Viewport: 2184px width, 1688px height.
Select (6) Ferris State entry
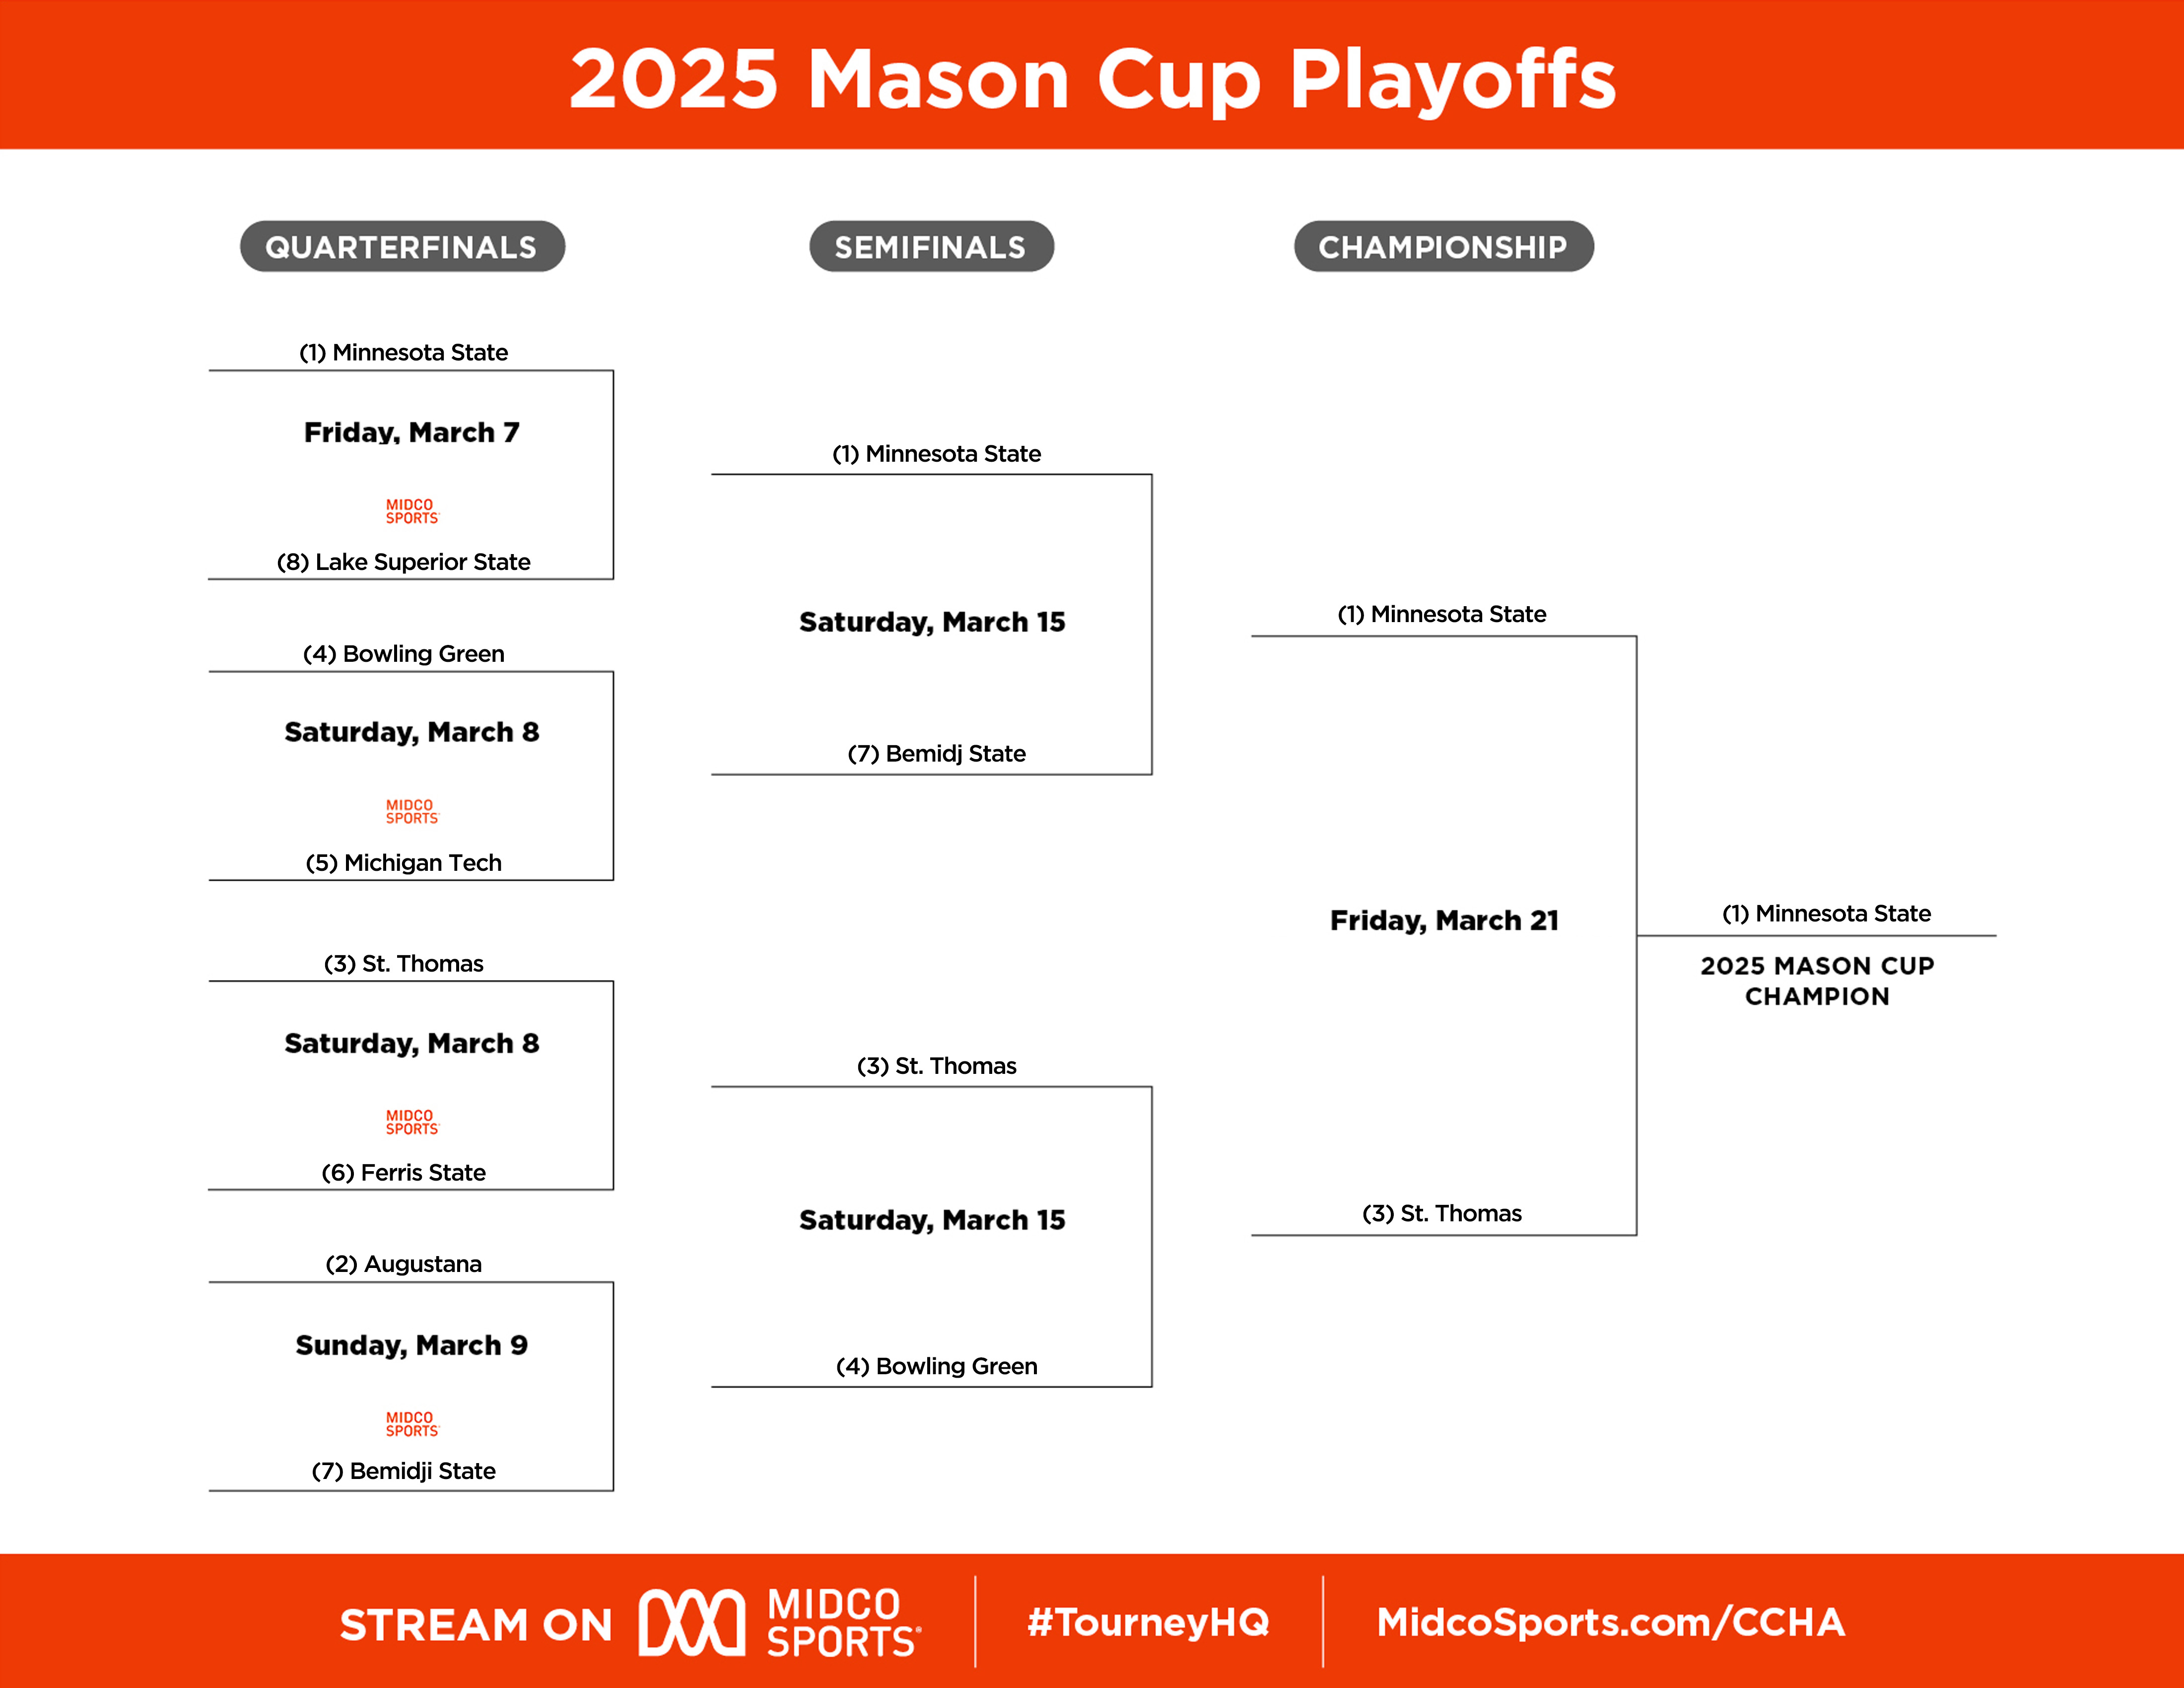tap(404, 1173)
